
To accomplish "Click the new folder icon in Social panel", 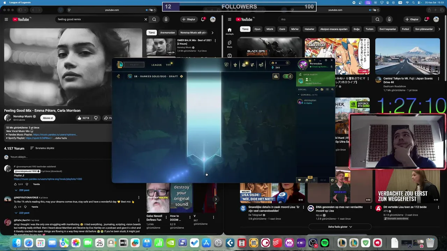I will pyautogui.click(x=322, y=90).
